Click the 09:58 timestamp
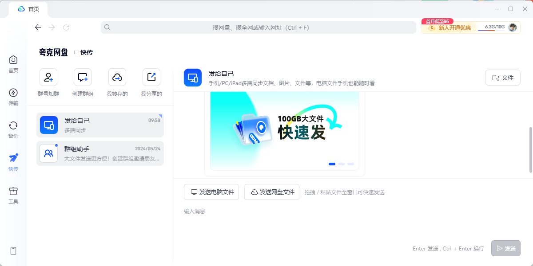This screenshot has width=533, height=266. (154, 120)
